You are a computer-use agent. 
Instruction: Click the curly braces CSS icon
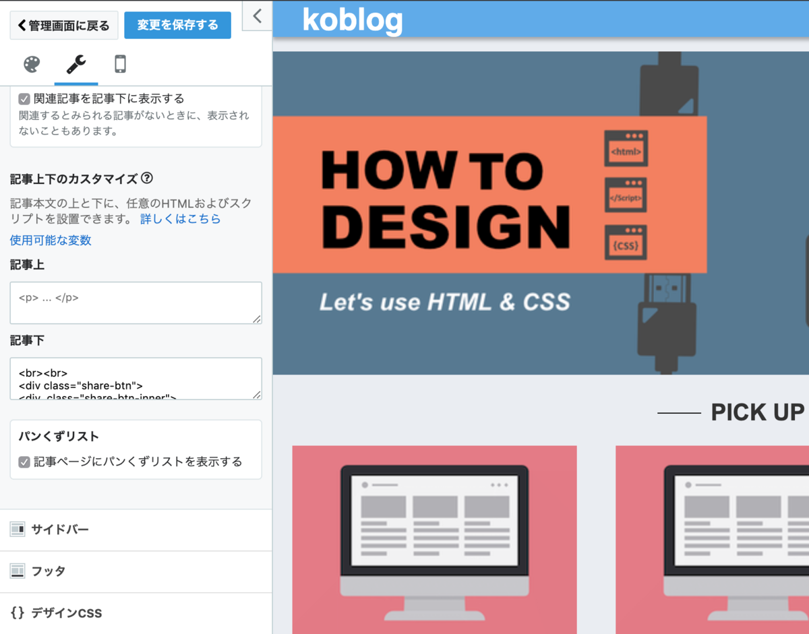[18, 612]
